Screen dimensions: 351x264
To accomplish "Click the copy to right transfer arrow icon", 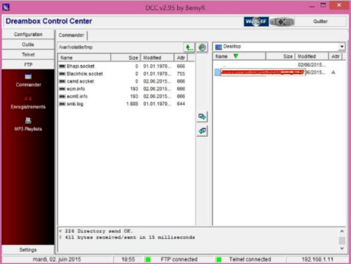I will 202,116.
